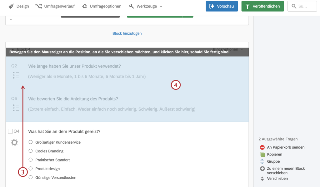Select the Q6 Anleitung rating question
The width and height of the screenshot is (320, 187).
click(127, 105)
